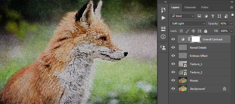Screen dimensions: 235x104
Task: Select the Texture_1 smart object thumbnail
Action: 183,64
